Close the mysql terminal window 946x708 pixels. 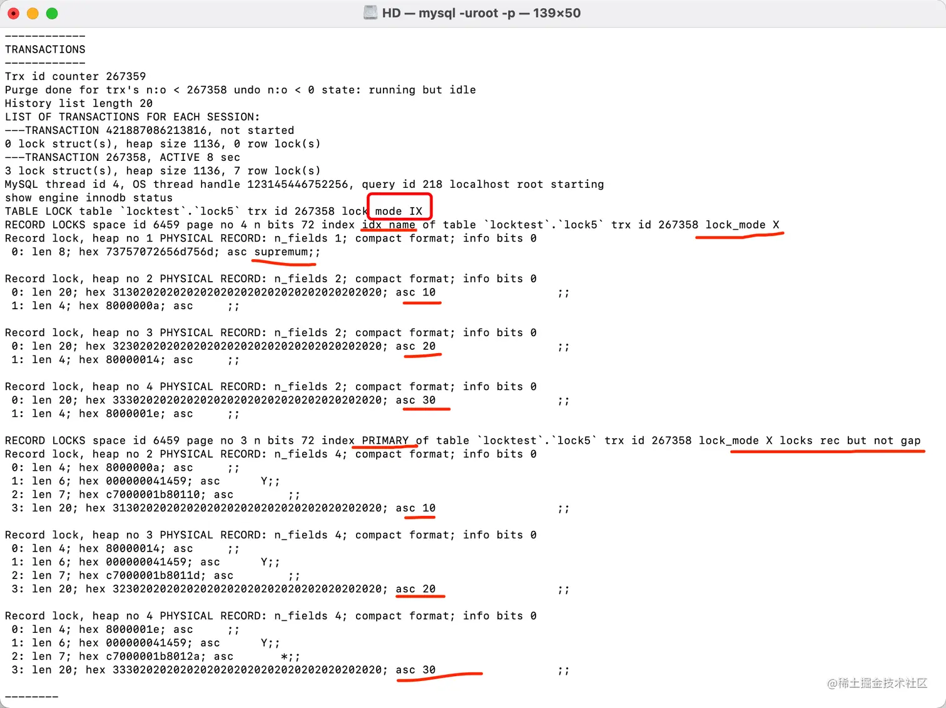(x=13, y=13)
